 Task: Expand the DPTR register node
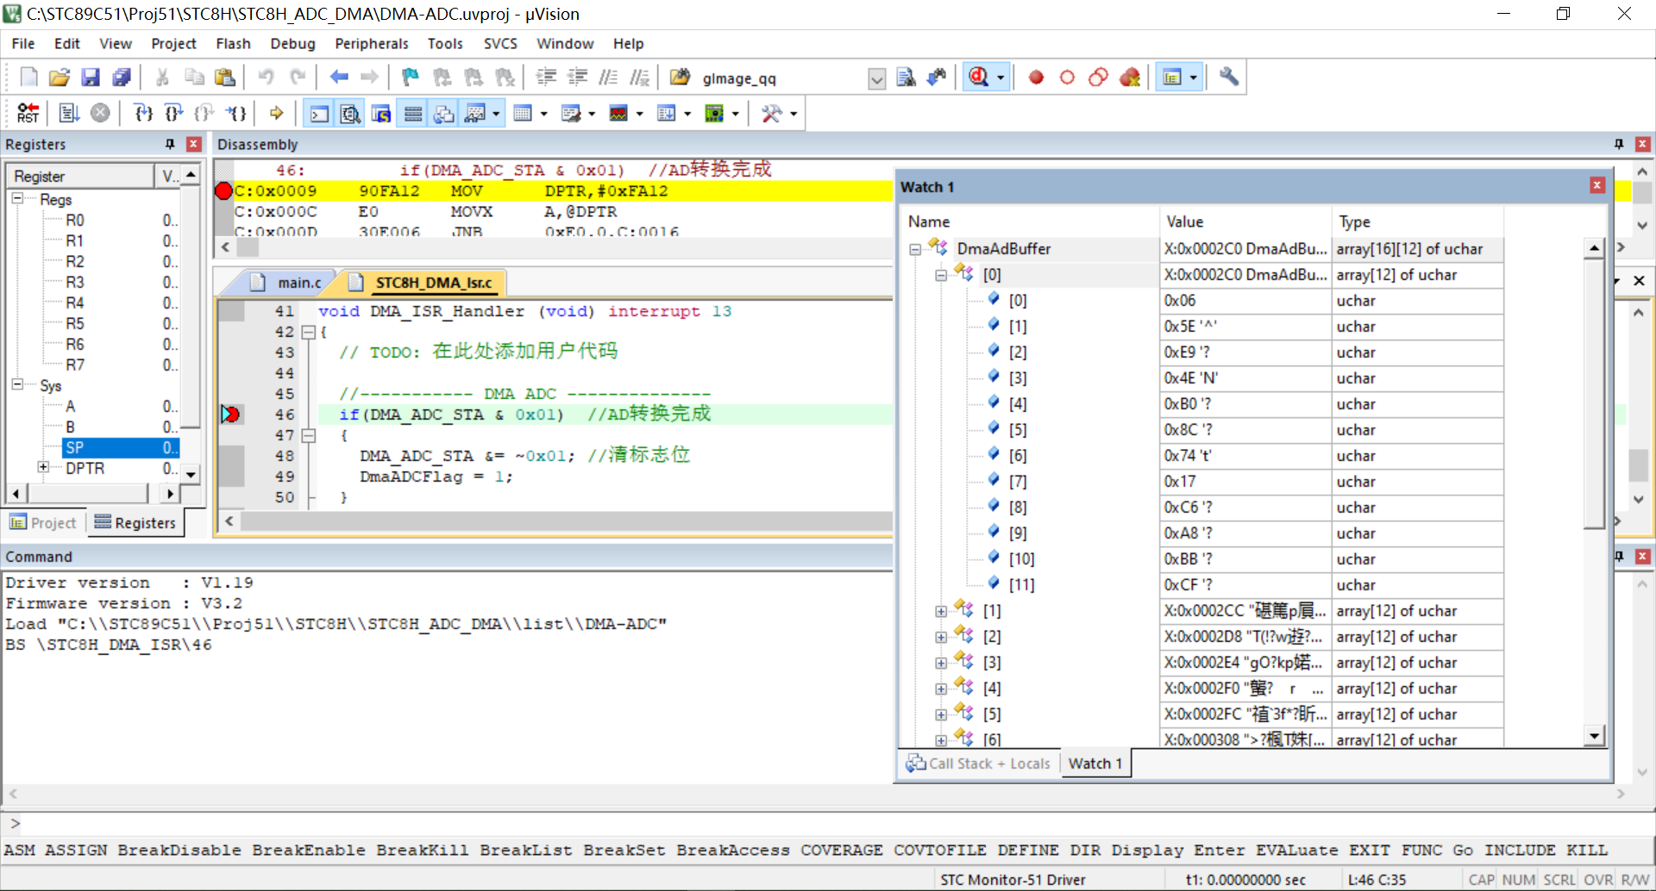click(x=43, y=467)
